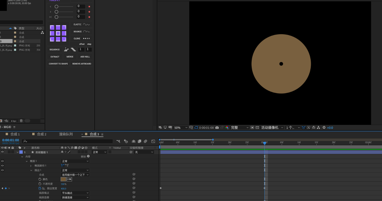Screen dimensions: 382x201
Task: Click the stopwatch for 描边宽度
Action: pyautogui.click(x=40, y=188)
